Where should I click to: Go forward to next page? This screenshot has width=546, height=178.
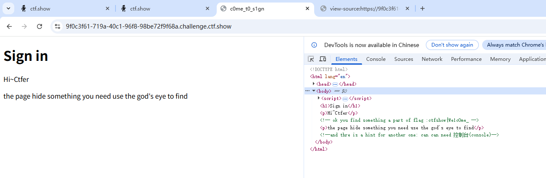click(x=24, y=26)
